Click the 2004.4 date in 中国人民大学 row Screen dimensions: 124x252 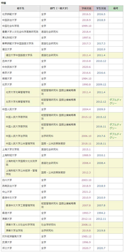pyautogui.click(x=86, y=109)
